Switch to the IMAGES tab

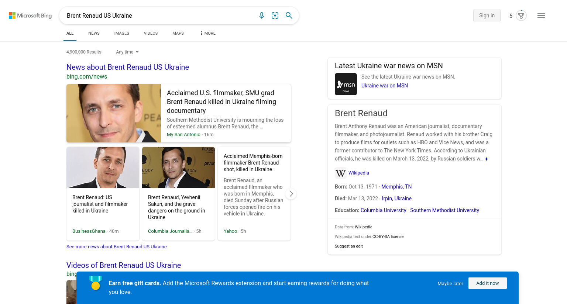122,33
